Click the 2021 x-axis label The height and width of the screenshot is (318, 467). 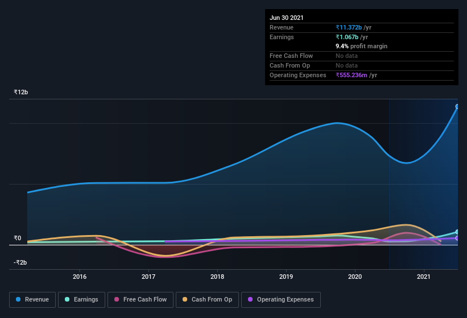[x=424, y=277]
